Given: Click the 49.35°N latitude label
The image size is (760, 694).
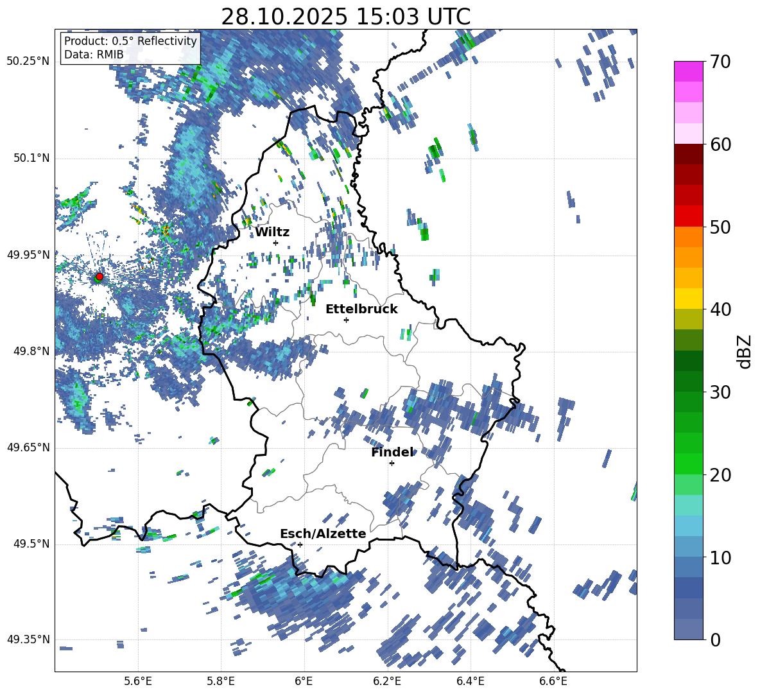Looking at the screenshot, I should [x=28, y=639].
